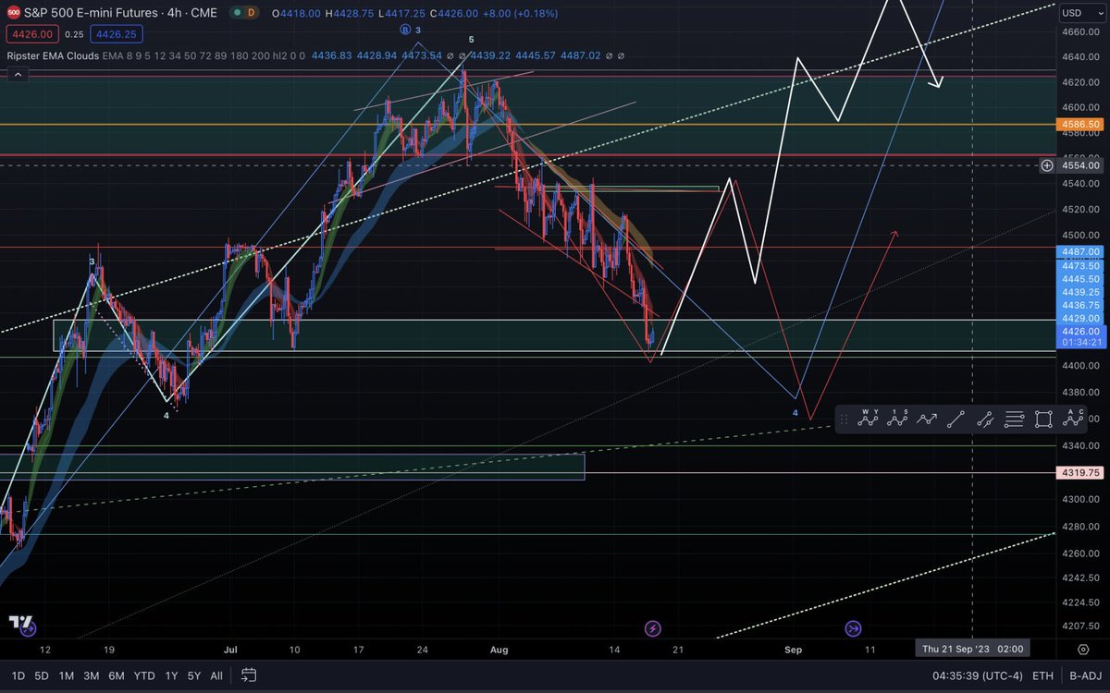1110x693 pixels.
Task: Select the parallel channel tool
Action: point(985,419)
